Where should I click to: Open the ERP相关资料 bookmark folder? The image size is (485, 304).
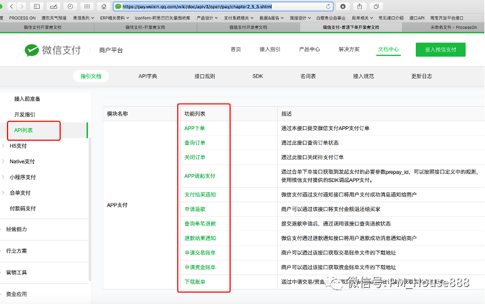pos(114,18)
